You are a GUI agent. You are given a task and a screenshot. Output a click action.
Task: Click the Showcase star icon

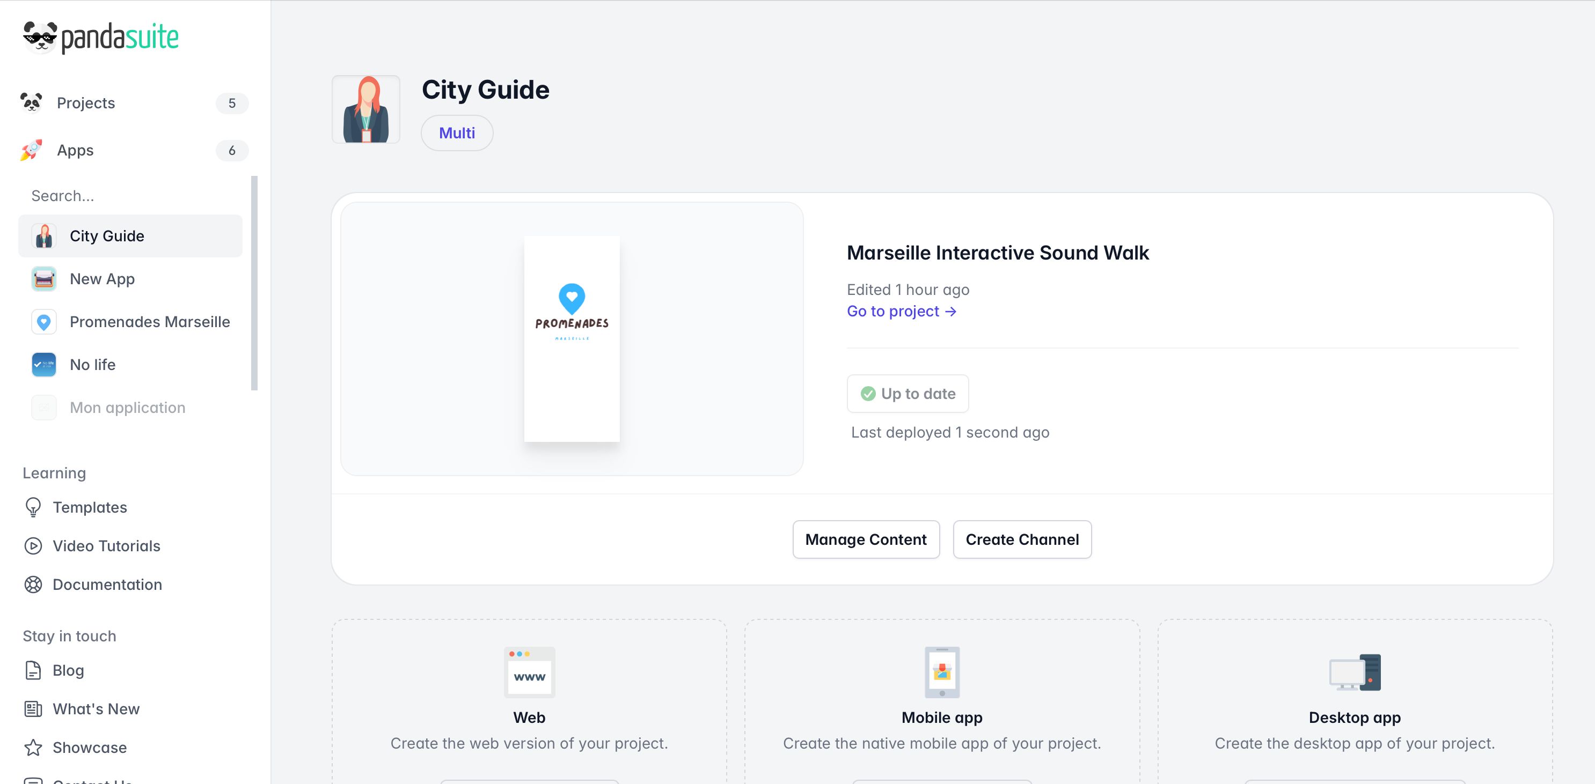click(x=33, y=748)
